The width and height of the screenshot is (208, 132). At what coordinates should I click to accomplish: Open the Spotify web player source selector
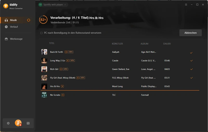[x=53, y=5]
